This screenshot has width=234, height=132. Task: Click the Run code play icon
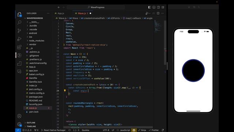coord(147,13)
